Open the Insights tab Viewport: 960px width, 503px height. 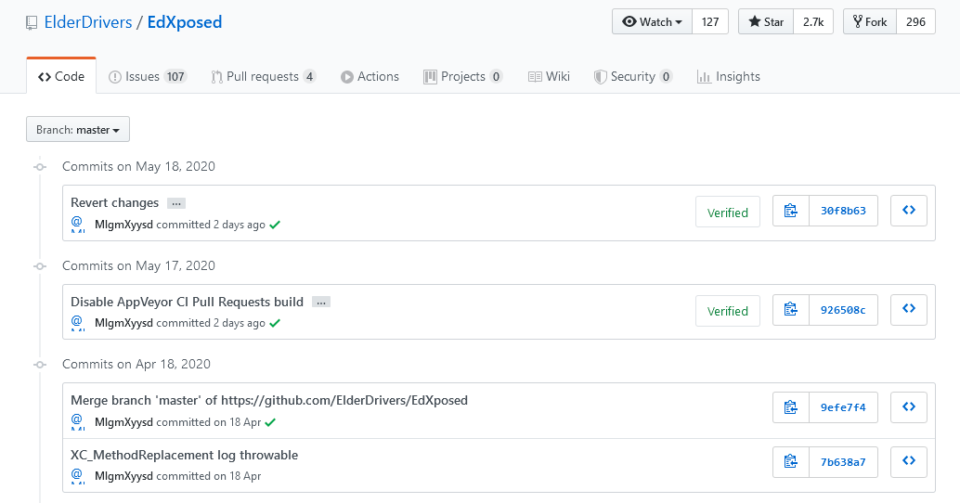click(729, 76)
